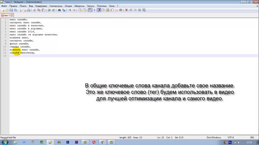Viewport: 259px width, 145px height.
Task: Open the Windows Start menu orb
Action: [5, 142]
